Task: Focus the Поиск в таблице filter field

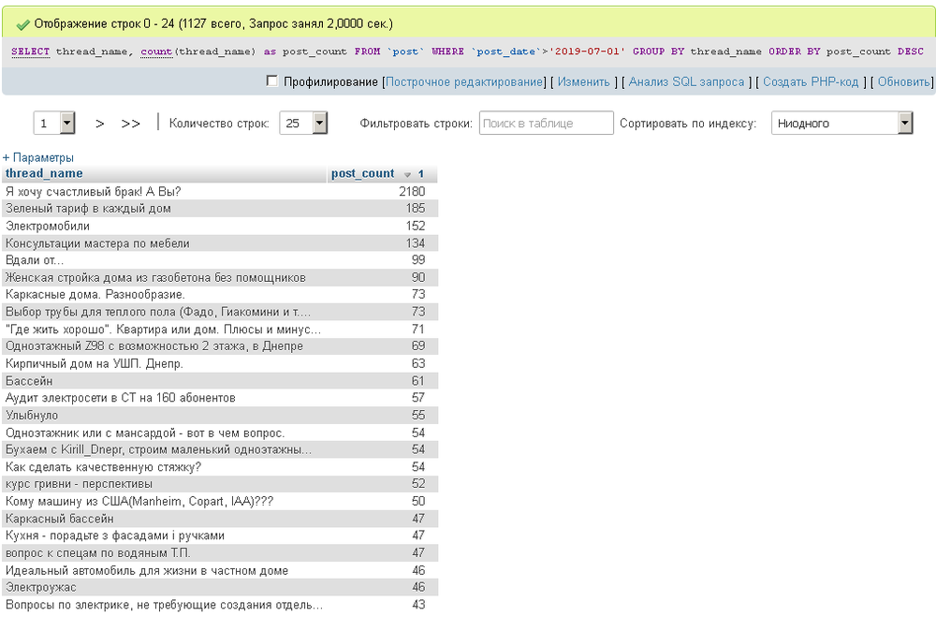Action: click(546, 123)
